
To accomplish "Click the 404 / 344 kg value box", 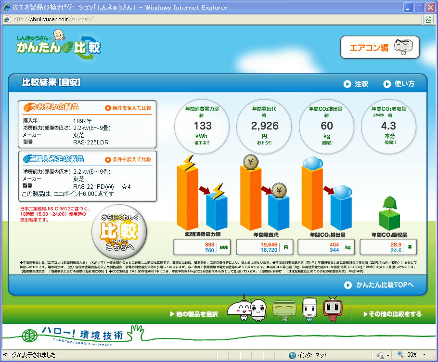I will [326, 247].
